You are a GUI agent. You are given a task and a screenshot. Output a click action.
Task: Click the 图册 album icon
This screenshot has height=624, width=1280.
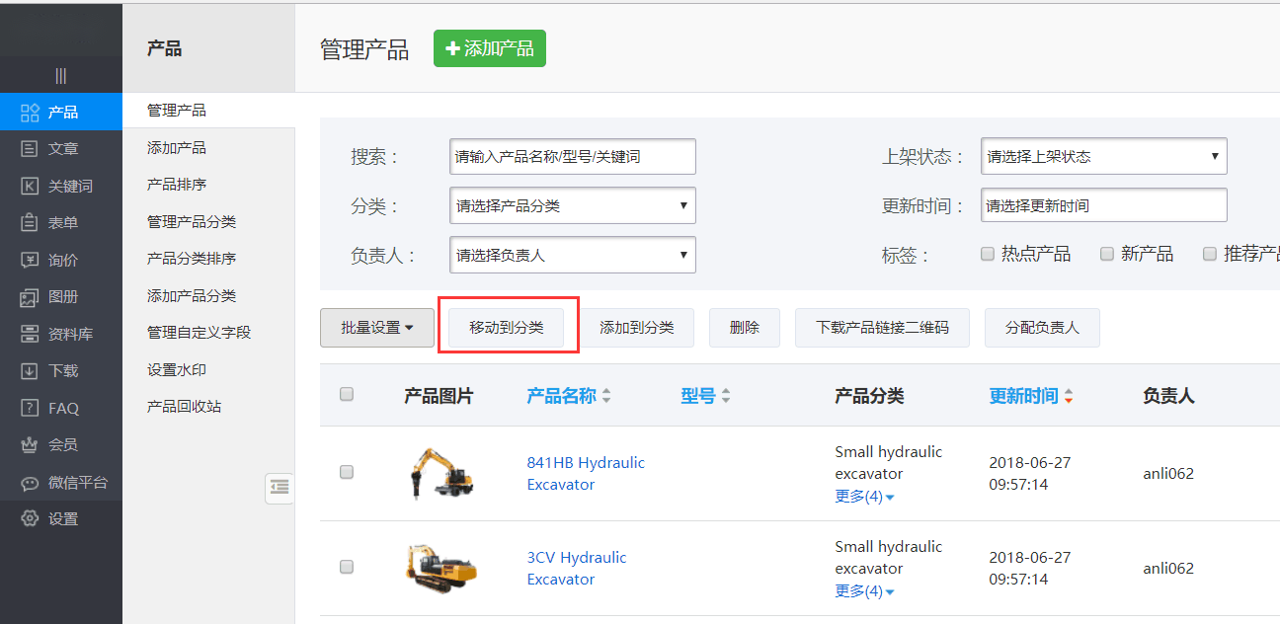pos(30,297)
